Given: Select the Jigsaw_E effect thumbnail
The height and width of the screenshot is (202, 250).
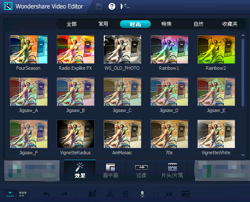Looking at the screenshot, I should click(x=216, y=92).
